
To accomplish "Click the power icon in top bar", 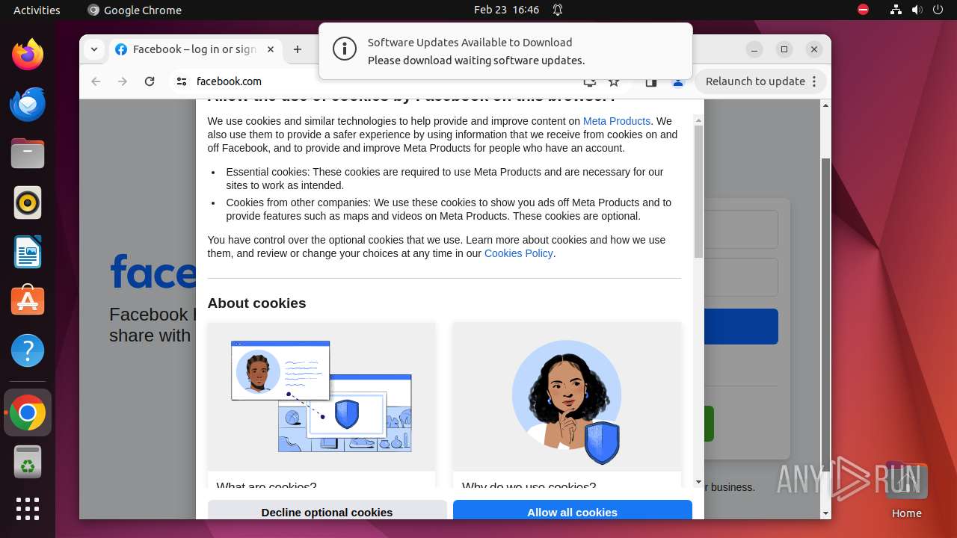I will pos(938,10).
